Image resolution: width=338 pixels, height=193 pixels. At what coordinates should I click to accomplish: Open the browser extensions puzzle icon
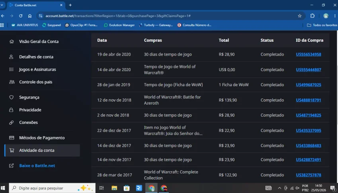click(x=313, y=16)
